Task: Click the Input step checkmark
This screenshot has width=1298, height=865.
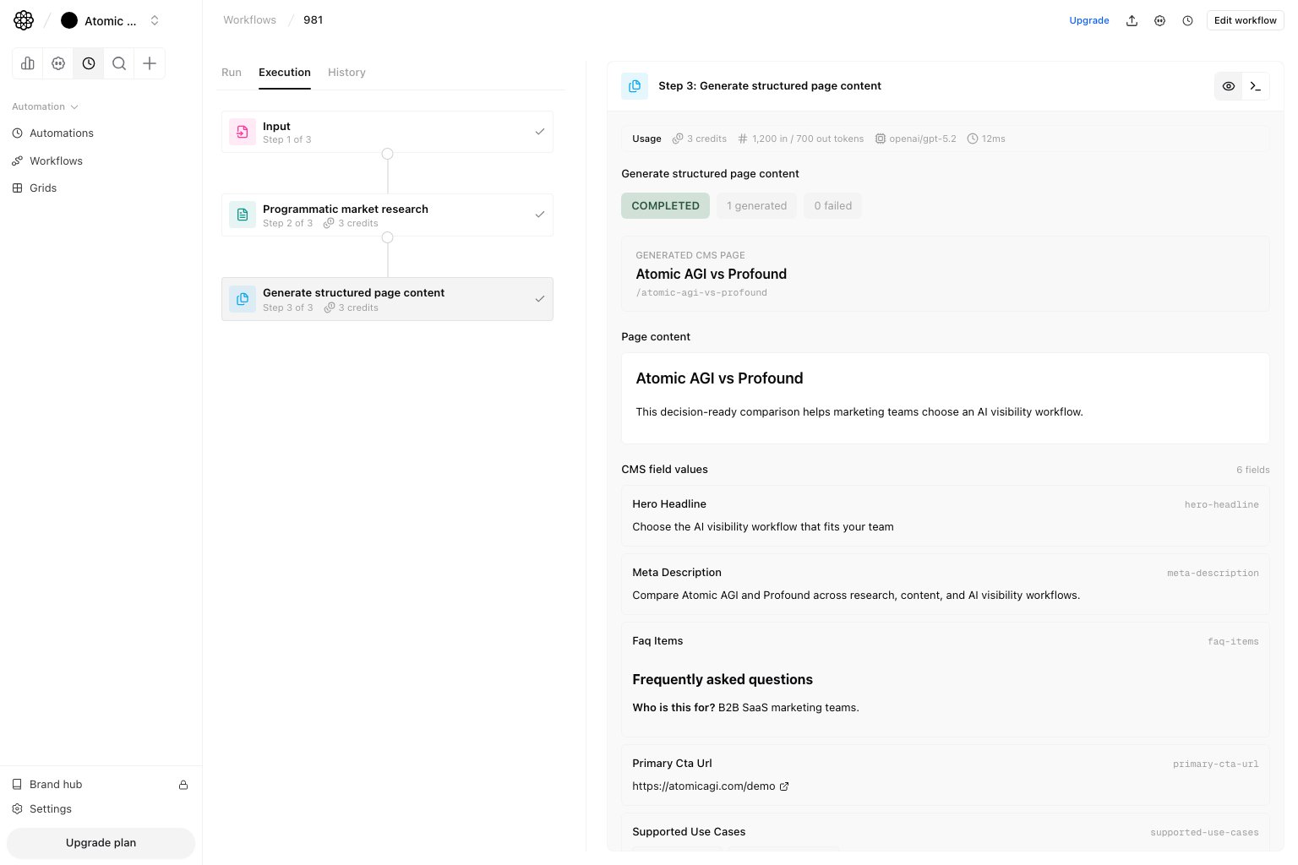Action: point(539,132)
